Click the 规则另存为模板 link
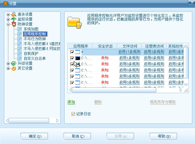Screen dimensions: 195x144 pos(163,102)
